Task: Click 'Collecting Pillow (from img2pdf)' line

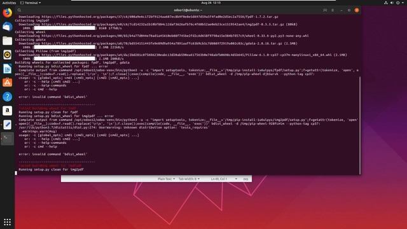Action: pos(45,51)
